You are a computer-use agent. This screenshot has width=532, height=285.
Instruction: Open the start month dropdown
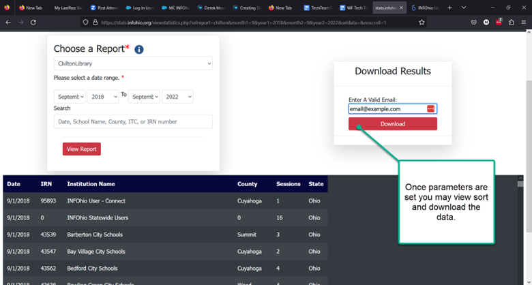70,97
